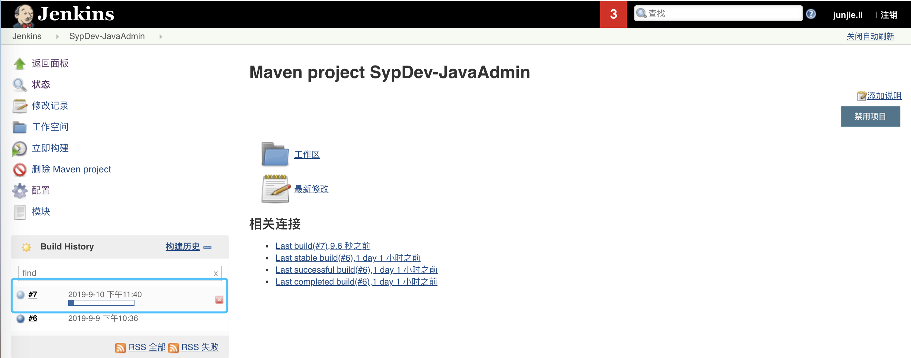Viewport: 911px width, 358px height.
Task: Click the build #6 timestamp 2019-9-9 下午10:36
Action: pos(103,318)
